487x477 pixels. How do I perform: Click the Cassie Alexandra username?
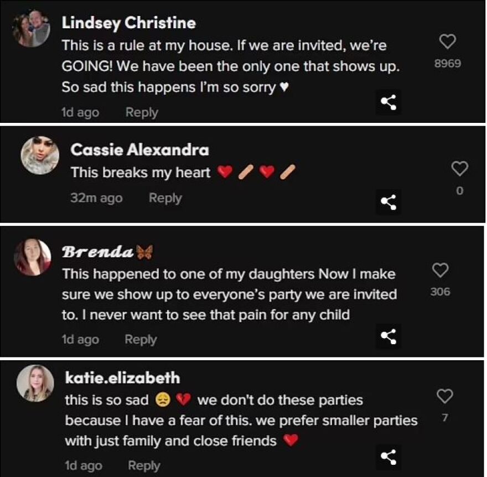[x=139, y=150]
